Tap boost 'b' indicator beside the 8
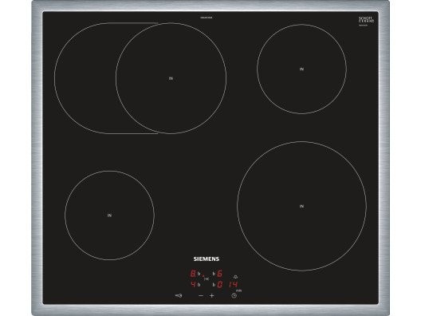The height and width of the screenshot is (316, 421). [x=199, y=274]
